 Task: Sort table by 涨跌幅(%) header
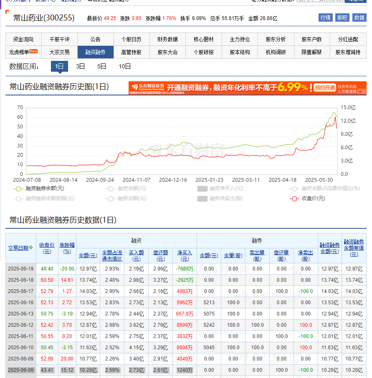(67, 248)
